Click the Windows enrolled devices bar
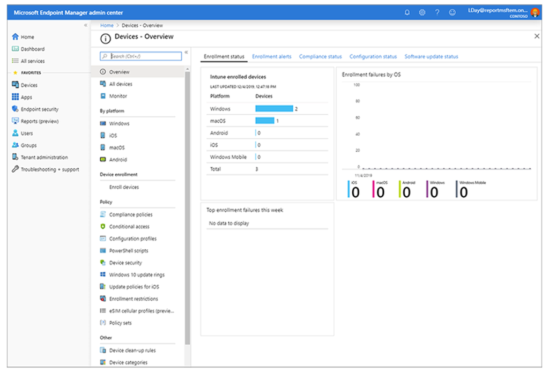 pyautogui.click(x=274, y=108)
